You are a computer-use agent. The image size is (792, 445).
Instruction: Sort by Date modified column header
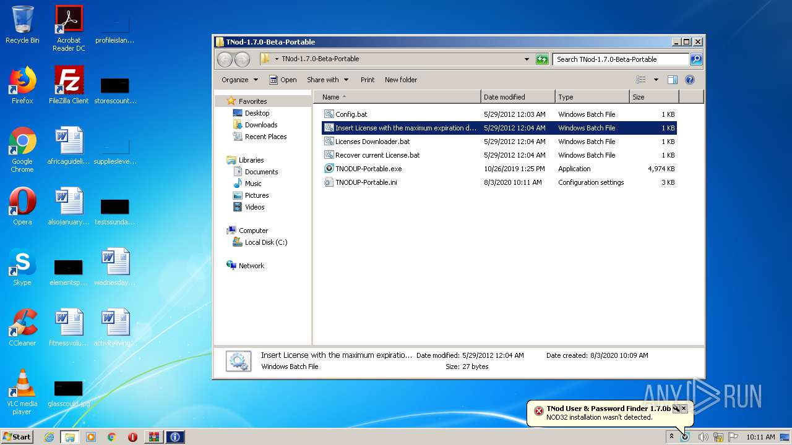pos(518,97)
